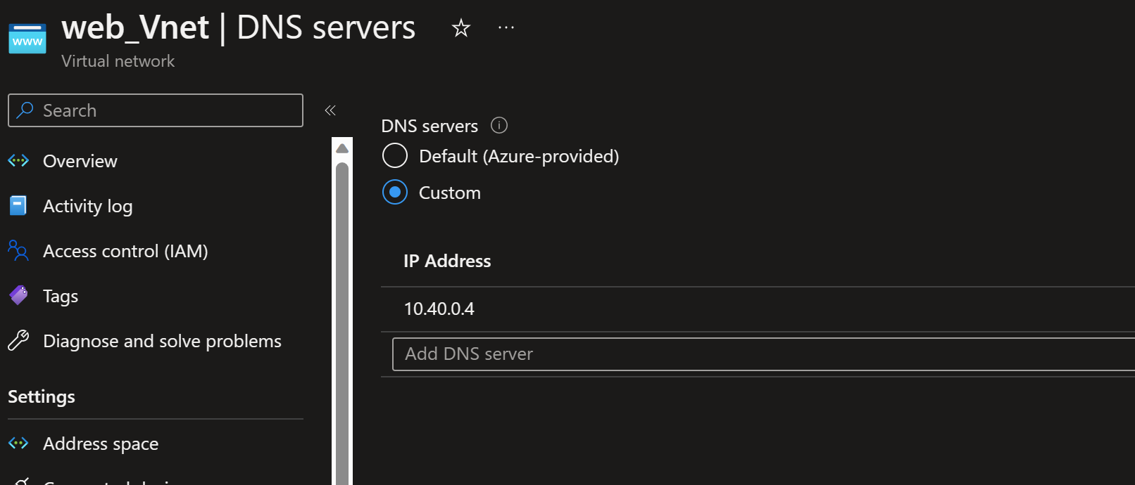Select the Custom radio button
Screen dimensions: 1135x485
[x=395, y=192]
